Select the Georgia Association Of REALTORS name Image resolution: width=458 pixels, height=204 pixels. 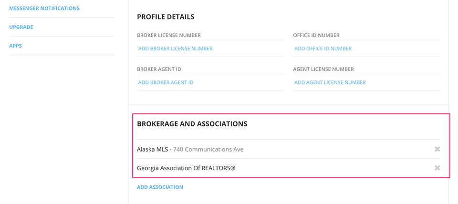click(x=186, y=168)
